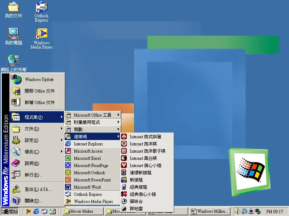
Task: Start 經典接龍 game
Action: click(x=147, y=187)
